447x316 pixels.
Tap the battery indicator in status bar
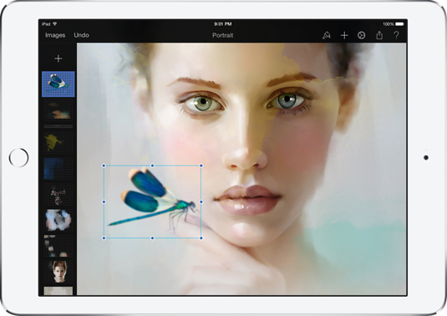click(399, 24)
